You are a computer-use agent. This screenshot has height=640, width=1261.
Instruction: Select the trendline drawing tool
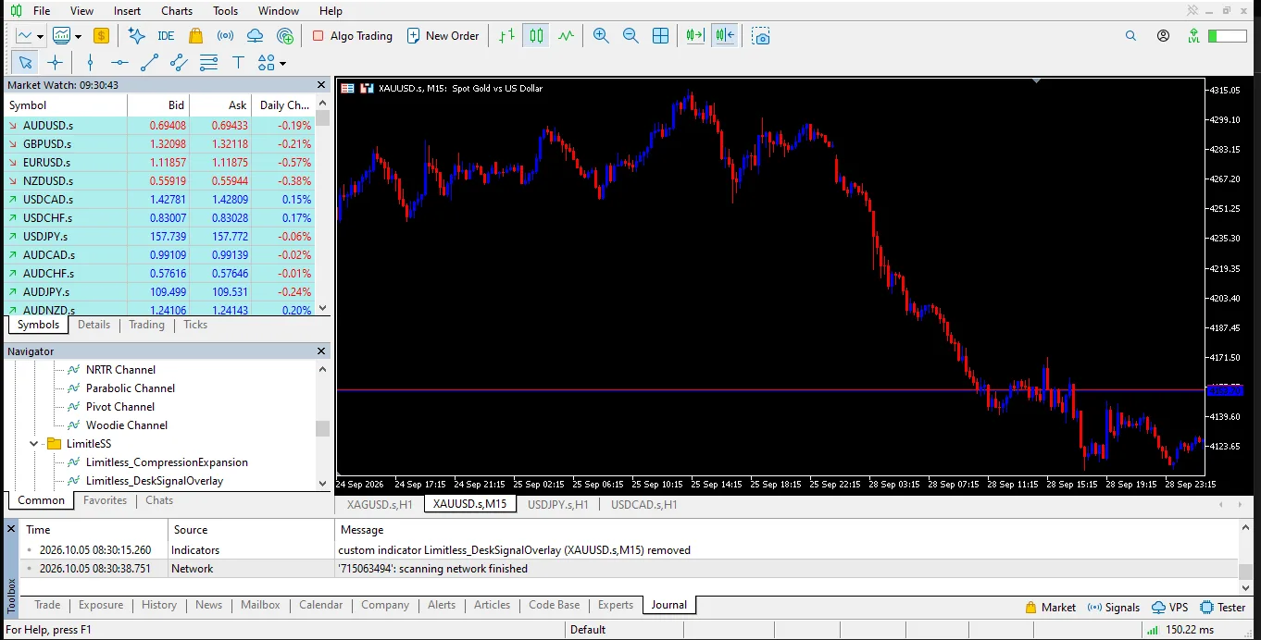click(149, 63)
